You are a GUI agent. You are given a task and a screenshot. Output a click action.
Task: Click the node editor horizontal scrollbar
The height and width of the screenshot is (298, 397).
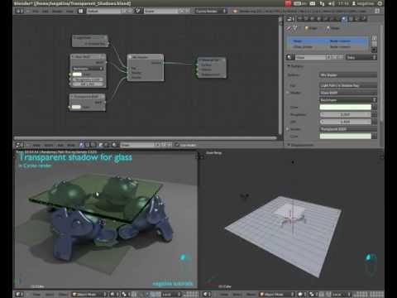point(146,137)
